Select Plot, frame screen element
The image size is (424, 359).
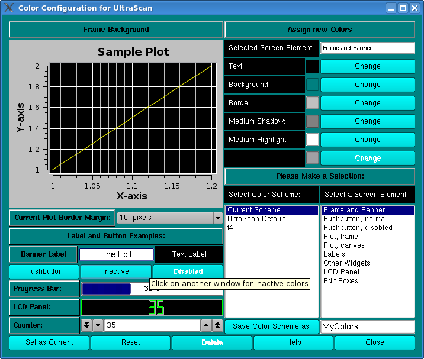(x=368, y=237)
